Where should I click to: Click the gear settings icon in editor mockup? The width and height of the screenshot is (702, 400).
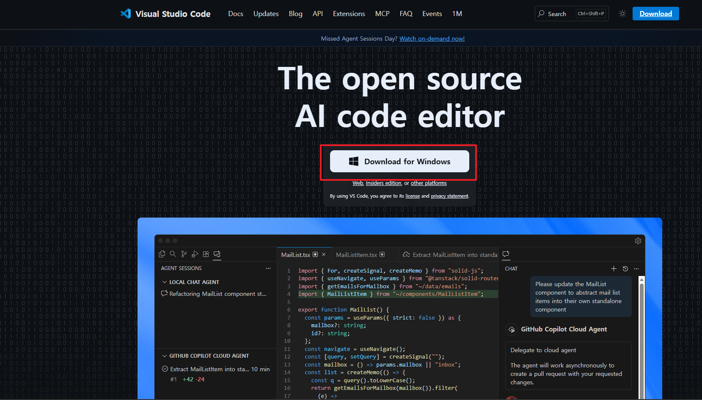point(638,241)
